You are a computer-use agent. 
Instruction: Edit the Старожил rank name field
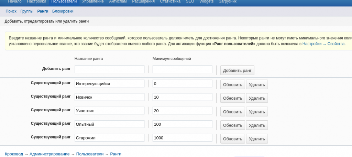pyautogui.click(x=109, y=138)
